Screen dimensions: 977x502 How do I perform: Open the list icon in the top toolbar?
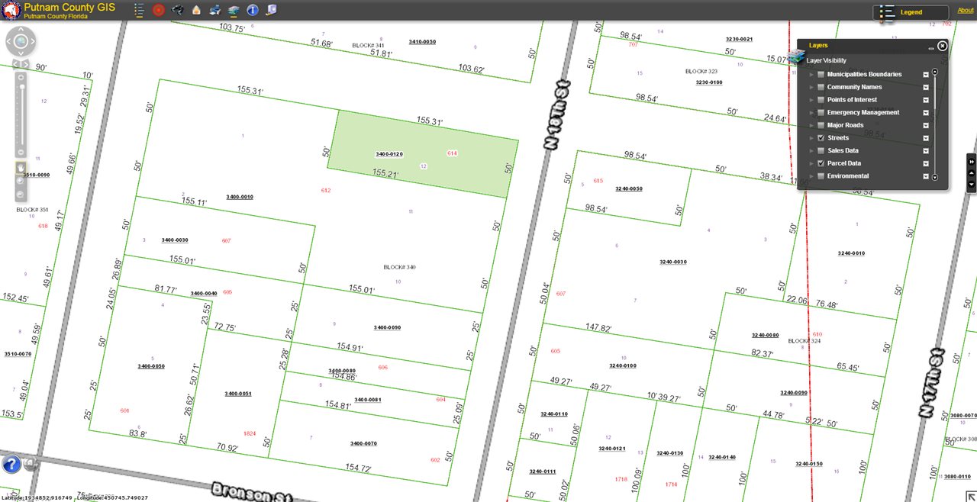[x=139, y=10]
